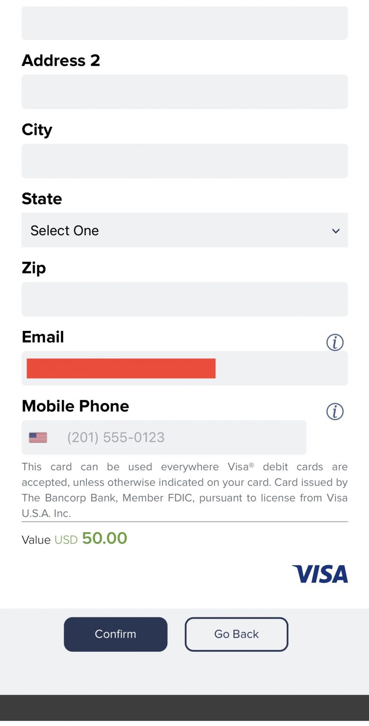The image size is (369, 726).
Task: Click the Go Back button
Action: (x=236, y=634)
